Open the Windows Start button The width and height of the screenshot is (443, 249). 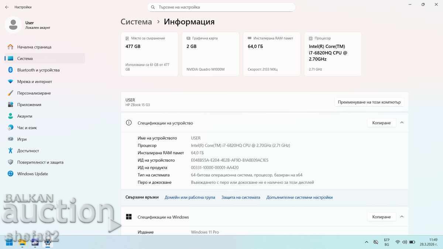pyautogui.click(x=9, y=242)
